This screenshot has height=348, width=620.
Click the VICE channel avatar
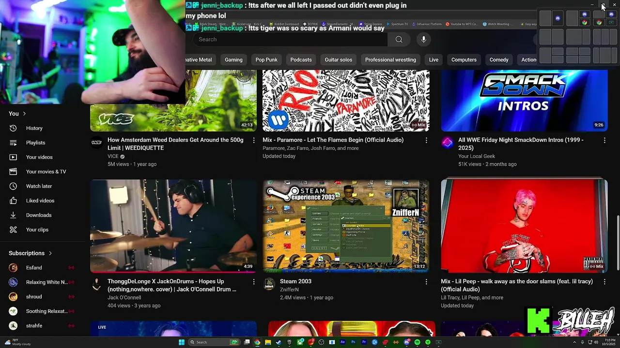pos(96,142)
